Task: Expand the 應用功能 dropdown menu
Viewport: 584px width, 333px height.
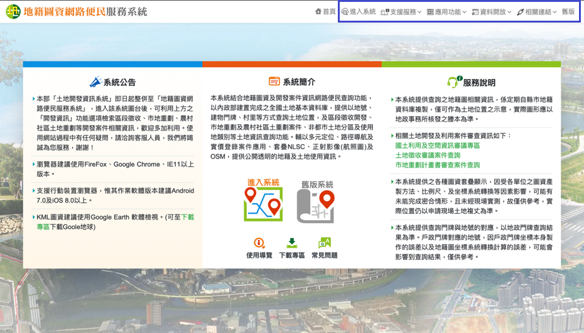Action: click(446, 12)
